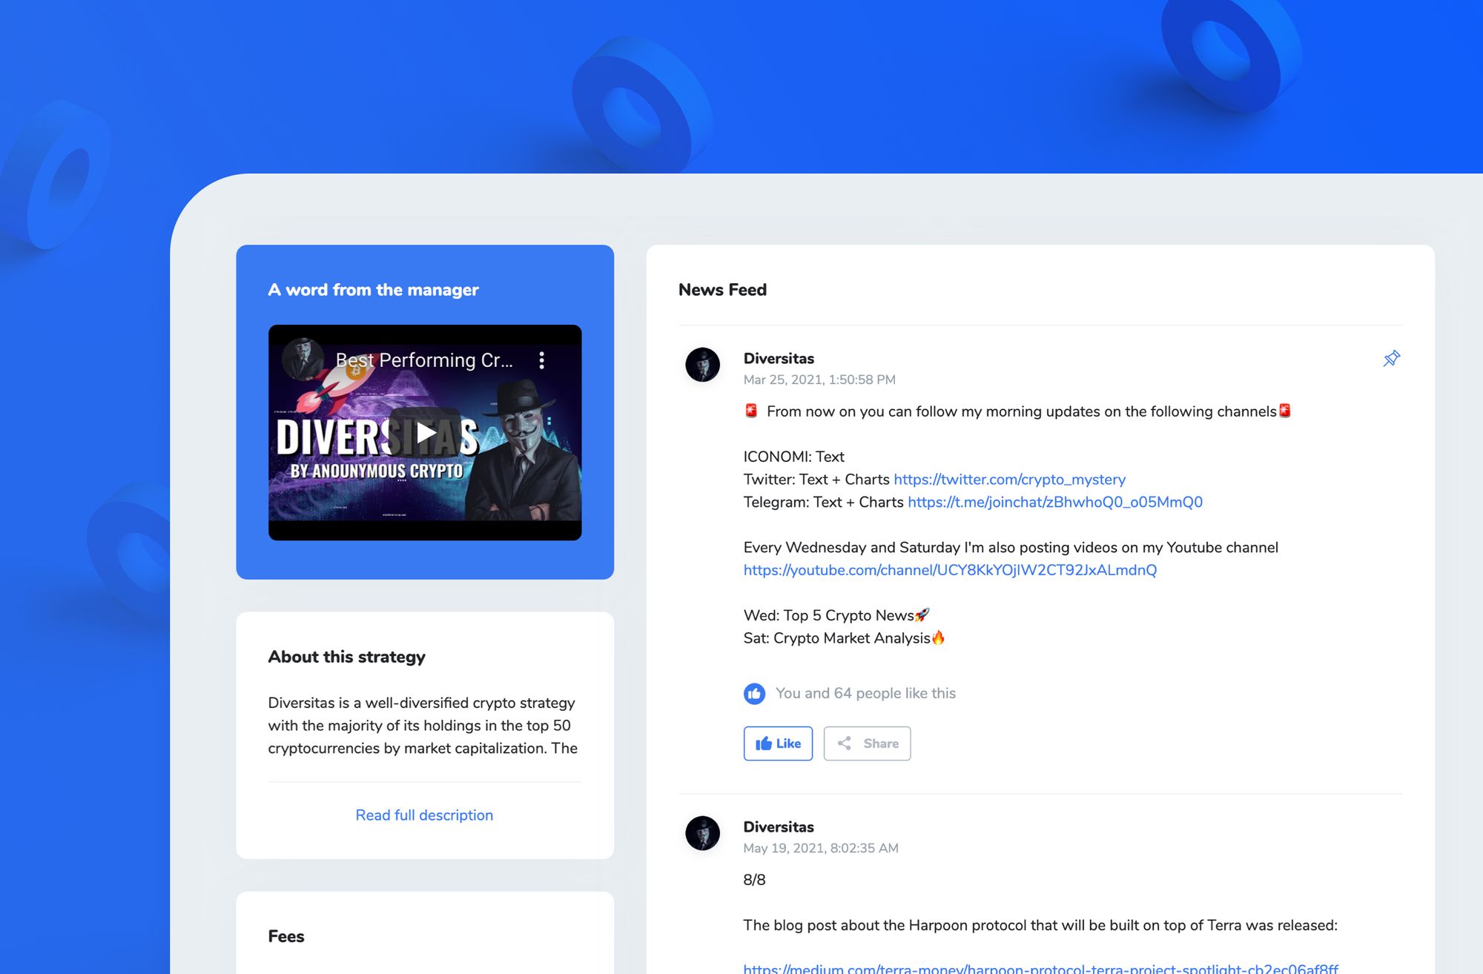Open Diversitas avatar on Mar 25 post

click(x=702, y=365)
